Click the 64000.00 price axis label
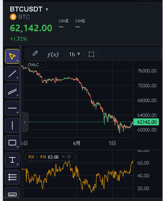The height and width of the screenshot is (201, 163). click(x=147, y=115)
